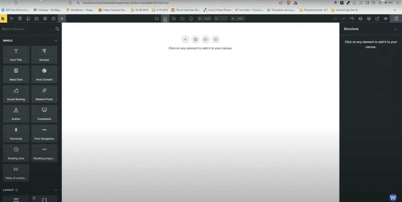Add the Social Sharing element
The height and width of the screenshot is (202, 402).
16,94
